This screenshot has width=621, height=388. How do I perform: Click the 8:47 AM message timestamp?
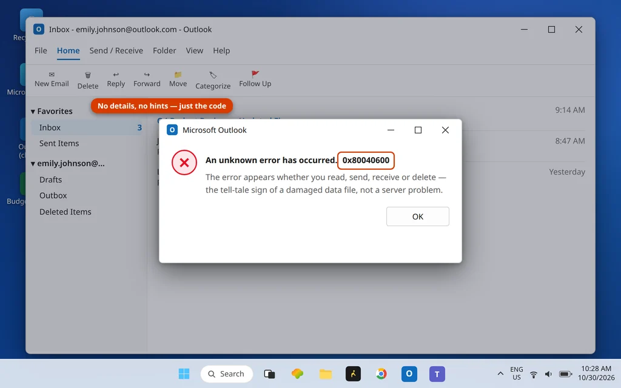pos(570,141)
